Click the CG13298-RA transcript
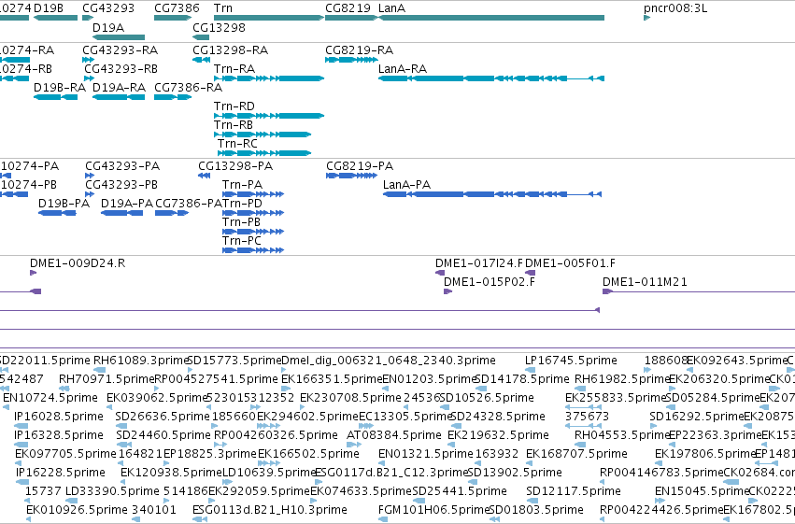 pyautogui.click(x=201, y=60)
